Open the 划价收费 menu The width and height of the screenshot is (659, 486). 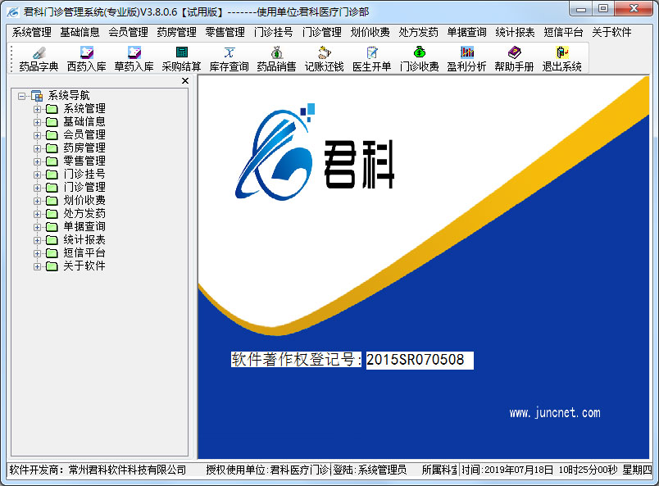click(x=370, y=32)
